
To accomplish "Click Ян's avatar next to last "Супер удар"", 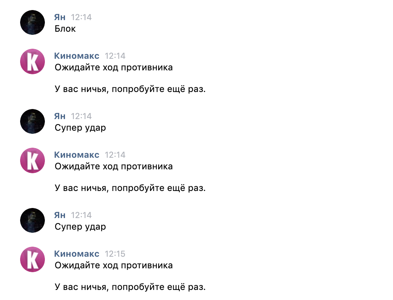I will 32,220.
